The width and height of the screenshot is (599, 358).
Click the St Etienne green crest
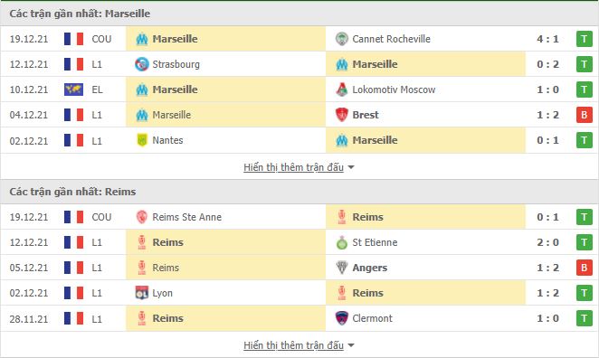point(341,242)
